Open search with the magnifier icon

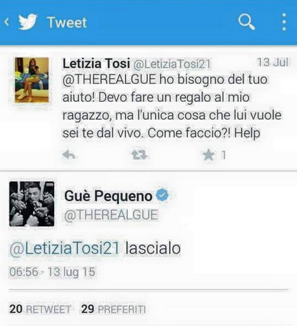pyautogui.click(x=247, y=22)
